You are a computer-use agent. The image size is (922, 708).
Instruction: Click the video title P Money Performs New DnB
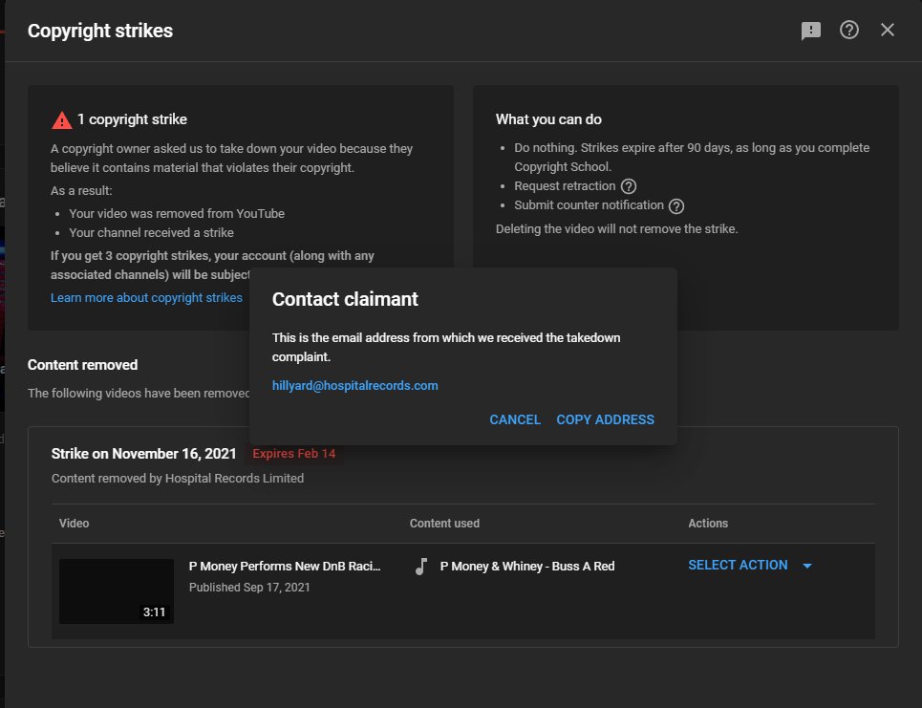(x=285, y=567)
